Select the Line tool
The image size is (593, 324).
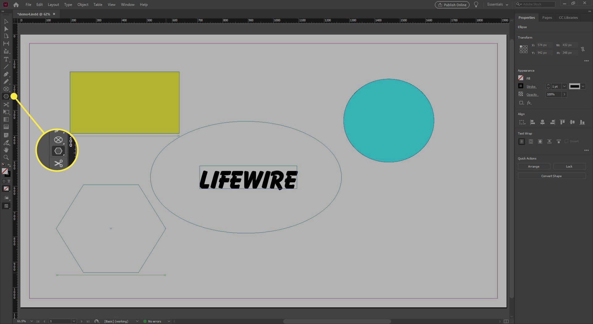(x=6, y=67)
